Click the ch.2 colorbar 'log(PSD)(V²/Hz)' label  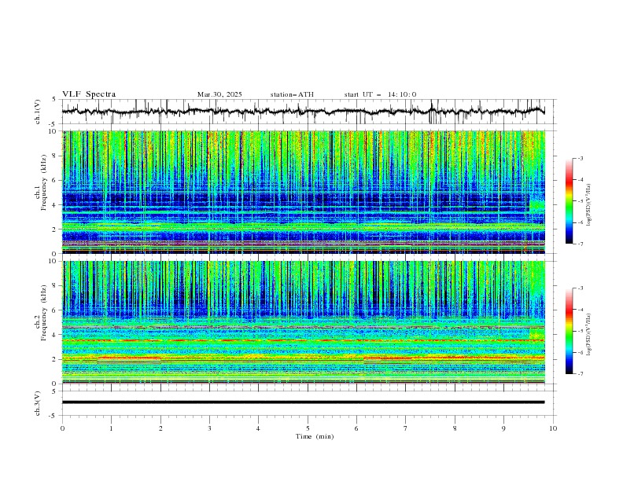coord(589,334)
